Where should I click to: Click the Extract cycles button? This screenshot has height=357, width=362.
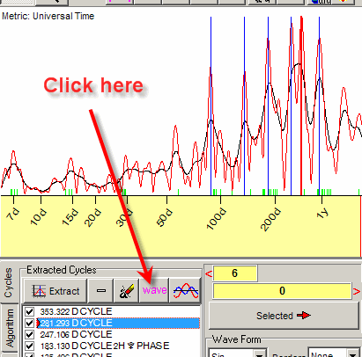pos(55,291)
